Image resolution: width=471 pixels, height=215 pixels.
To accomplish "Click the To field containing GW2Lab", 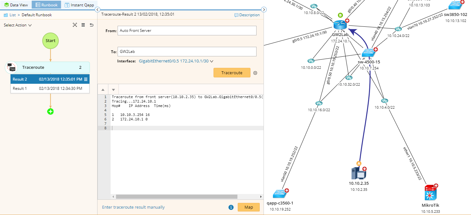I will pyautogui.click(x=187, y=52).
